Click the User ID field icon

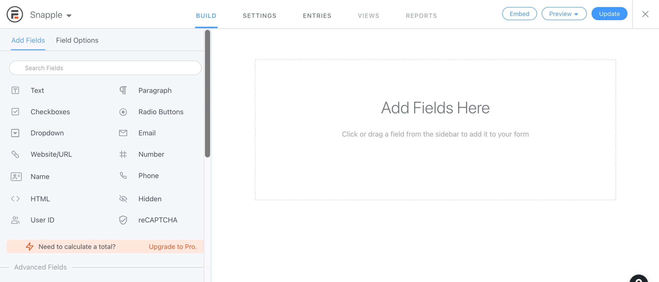(15, 220)
